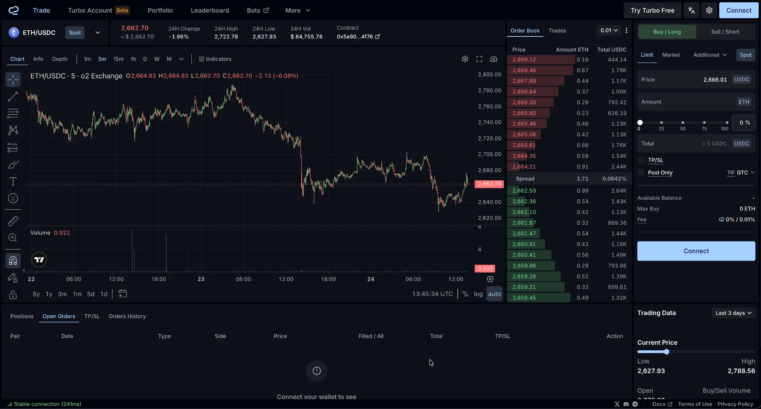761x409 pixels.
Task: Open the Terms of Use link
Action: 695,404
